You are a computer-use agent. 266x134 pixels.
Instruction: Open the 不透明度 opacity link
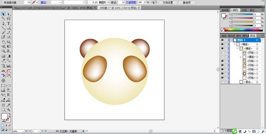click(x=131, y=2)
